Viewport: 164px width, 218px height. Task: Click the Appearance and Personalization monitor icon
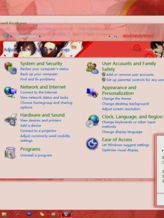pos(92,93)
